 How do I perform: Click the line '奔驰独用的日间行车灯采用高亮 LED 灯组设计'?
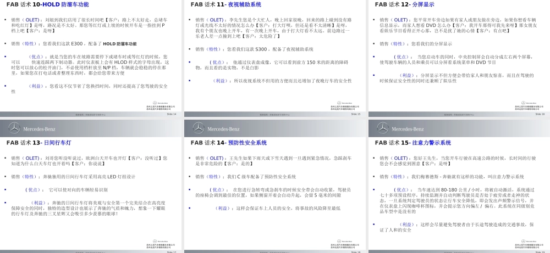tap(89, 177)
